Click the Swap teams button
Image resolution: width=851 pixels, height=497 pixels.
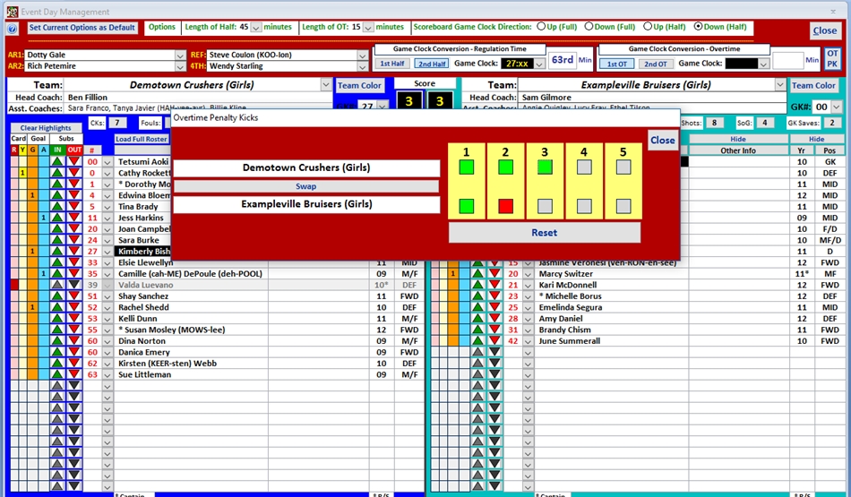point(306,186)
